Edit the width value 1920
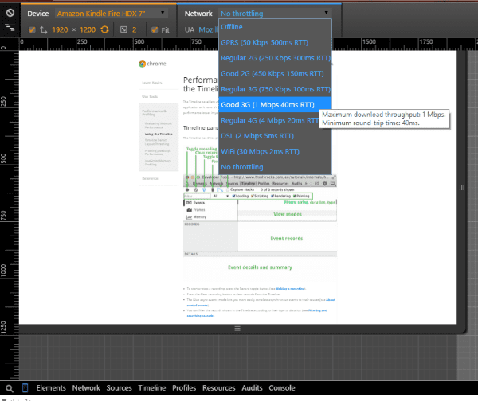Image resolution: width=478 pixels, height=401 pixels. tap(60, 29)
